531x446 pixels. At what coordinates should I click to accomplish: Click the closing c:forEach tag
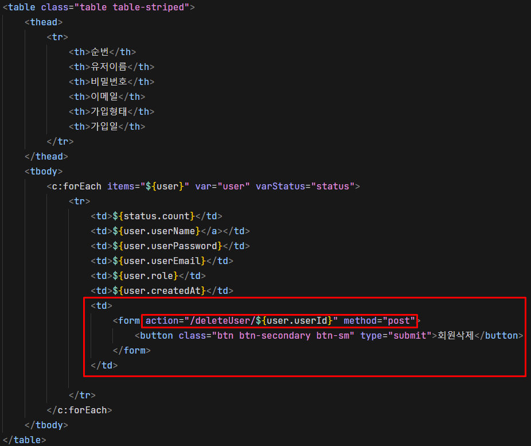click(80, 410)
